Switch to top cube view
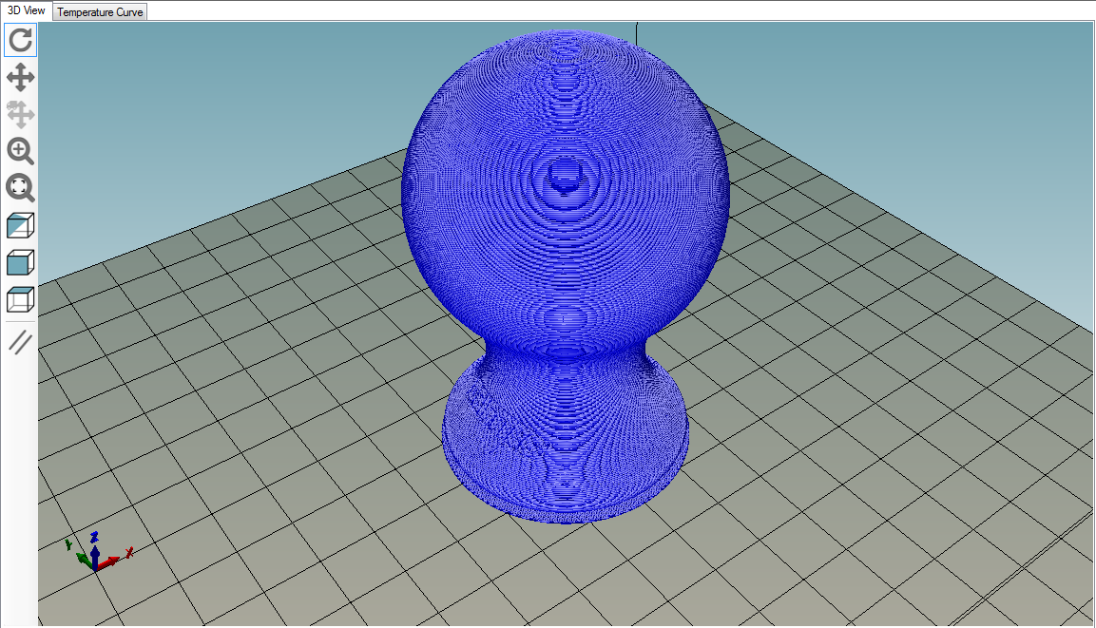The height and width of the screenshot is (628, 1096). [20, 299]
